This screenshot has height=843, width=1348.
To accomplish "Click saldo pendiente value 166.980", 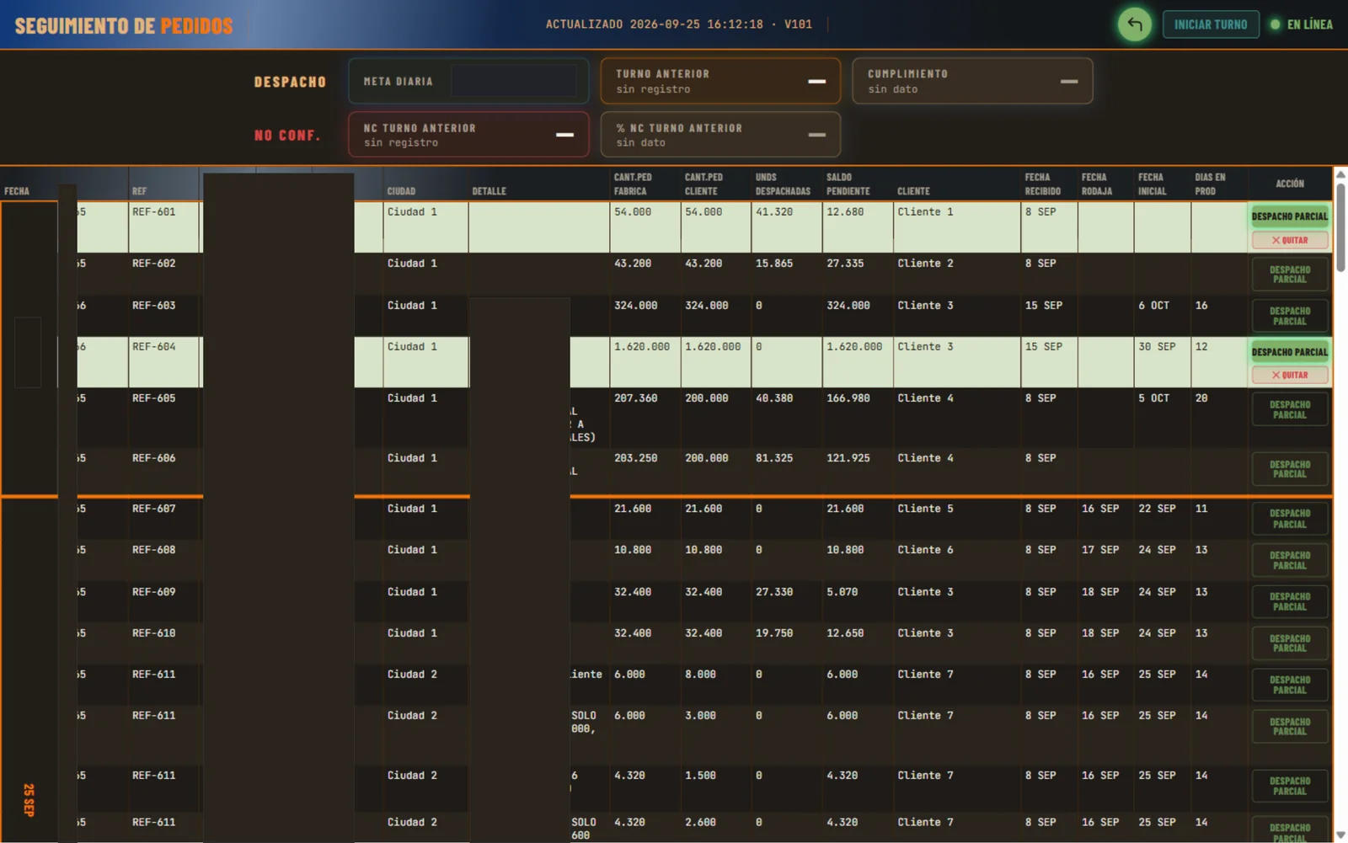I will click(848, 398).
